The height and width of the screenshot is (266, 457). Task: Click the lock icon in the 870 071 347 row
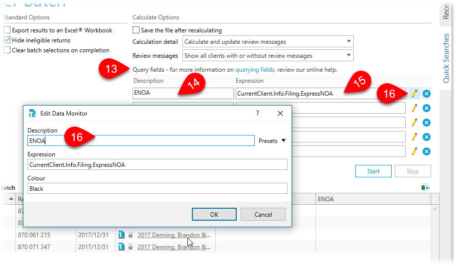(131, 247)
